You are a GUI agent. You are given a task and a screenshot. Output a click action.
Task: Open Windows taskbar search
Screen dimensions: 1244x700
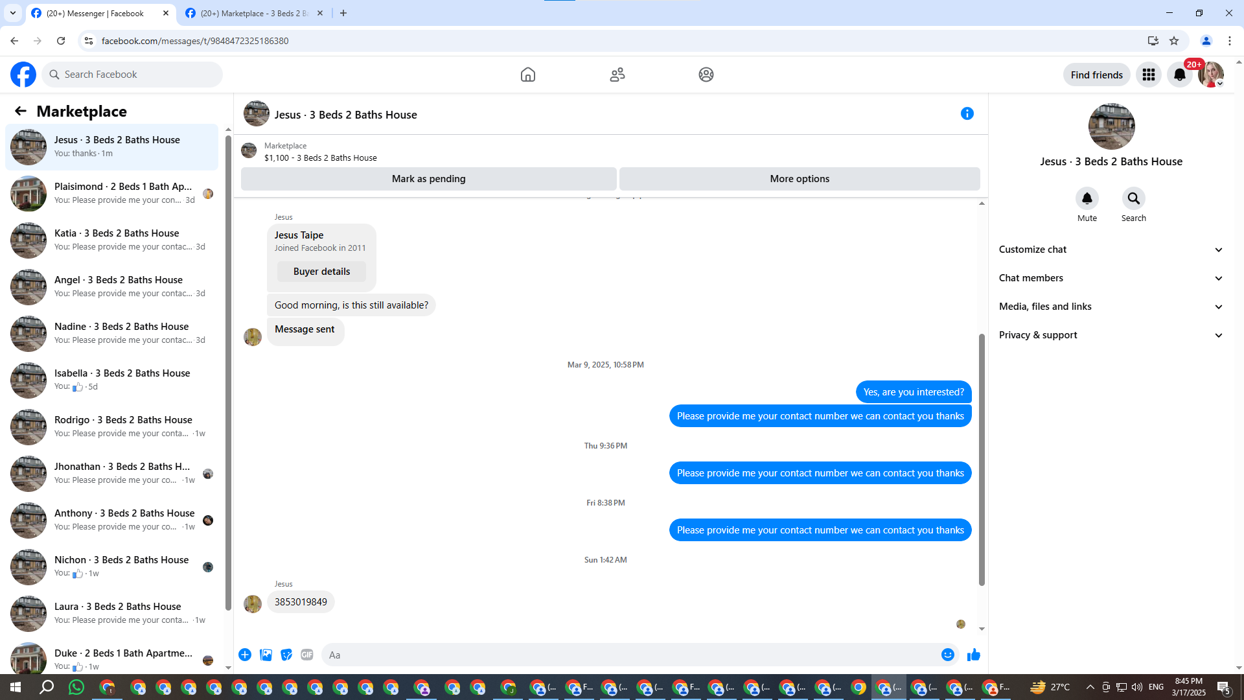pyautogui.click(x=47, y=687)
